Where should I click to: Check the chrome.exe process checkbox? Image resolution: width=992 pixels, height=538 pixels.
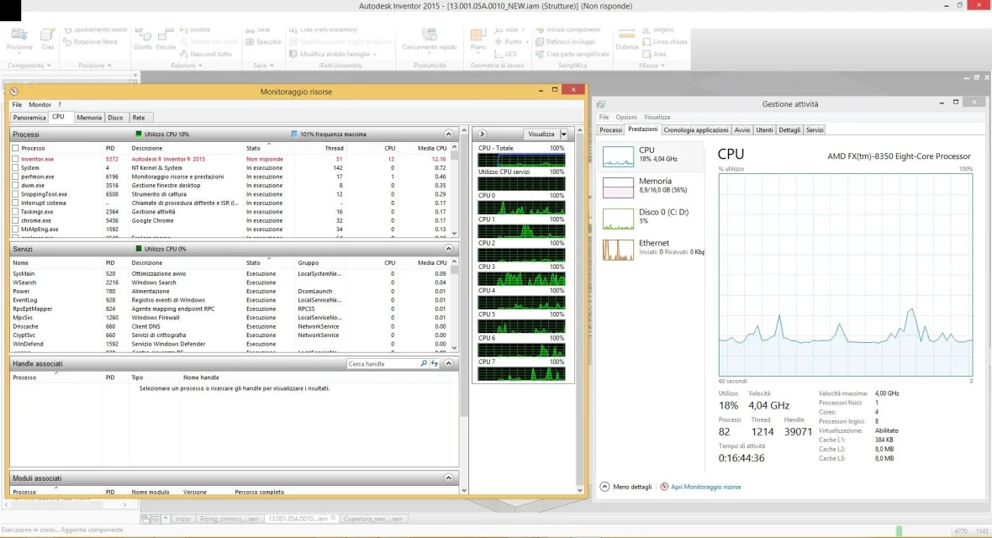pos(15,220)
